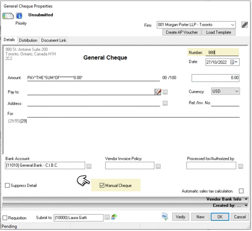Switch to the Details tab
252x231 pixels.
coord(9,40)
